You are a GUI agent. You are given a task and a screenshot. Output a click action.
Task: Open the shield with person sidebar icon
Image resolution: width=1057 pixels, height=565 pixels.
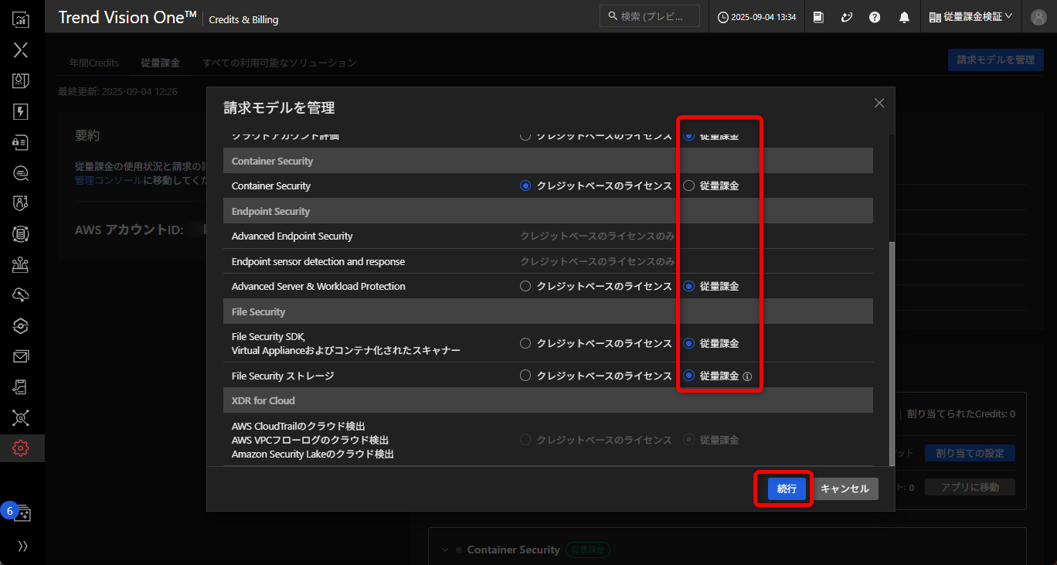(21, 203)
